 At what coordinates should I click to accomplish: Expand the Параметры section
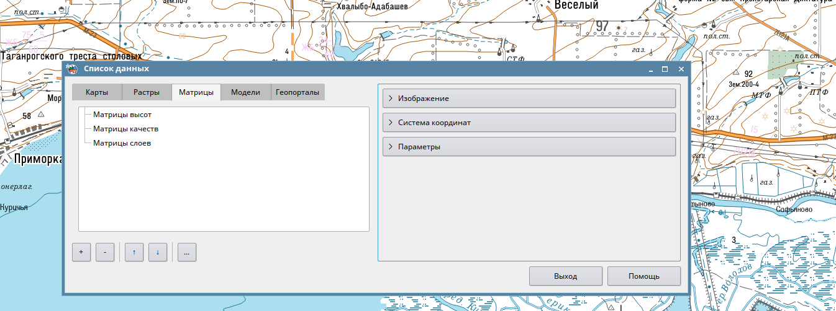pos(529,147)
